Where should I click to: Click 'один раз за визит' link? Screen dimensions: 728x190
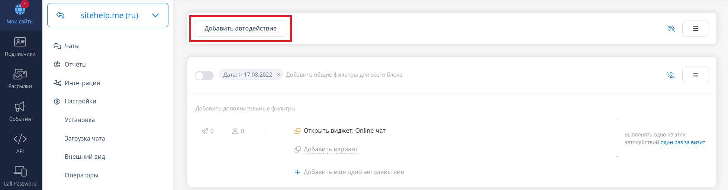(x=683, y=142)
